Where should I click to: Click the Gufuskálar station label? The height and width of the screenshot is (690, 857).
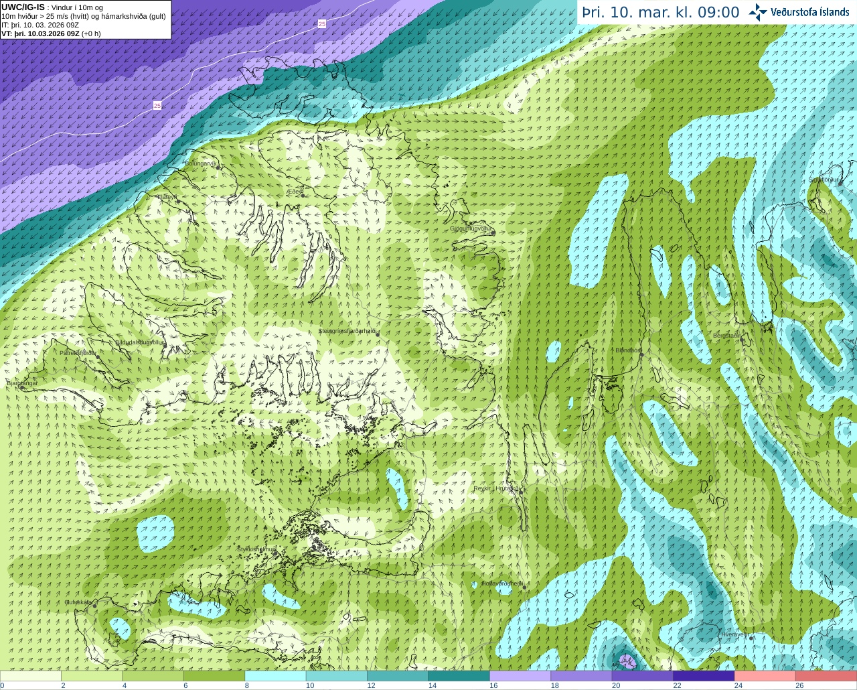tap(78, 602)
